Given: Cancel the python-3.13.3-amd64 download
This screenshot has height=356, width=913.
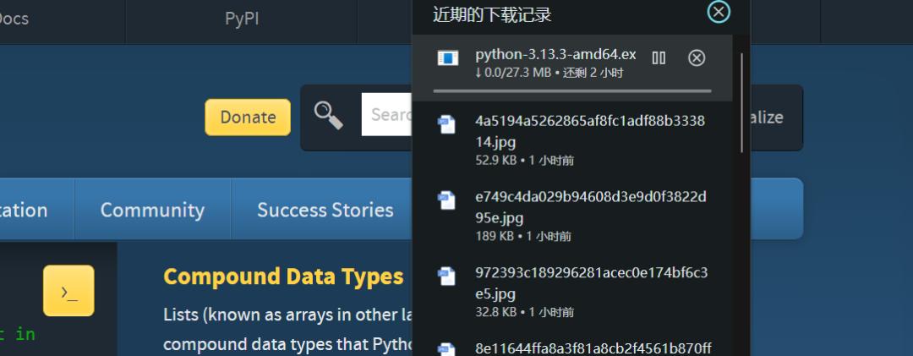Looking at the screenshot, I should [697, 58].
